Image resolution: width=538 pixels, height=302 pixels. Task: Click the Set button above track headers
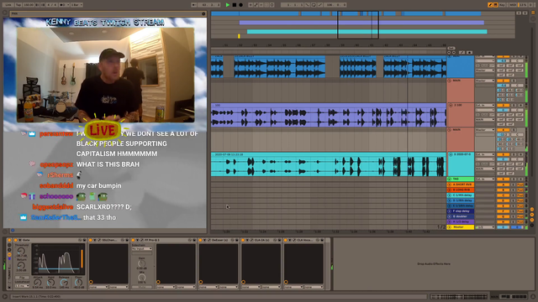click(x=451, y=49)
